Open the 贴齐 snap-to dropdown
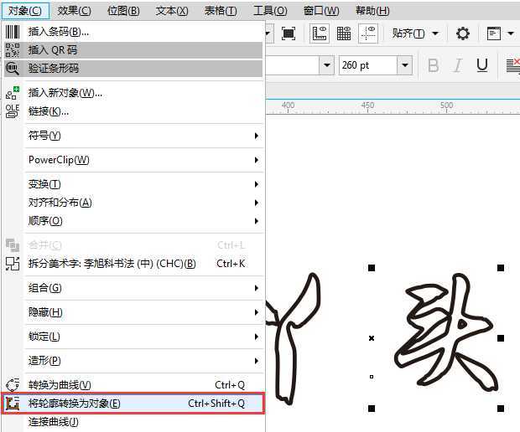Image resolution: width=520 pixels, height=432 pixels. click(415, 33)
